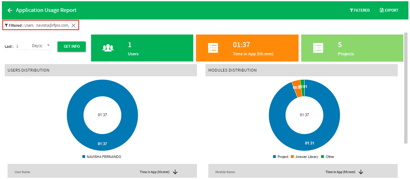This screenshot has height=179, width=410.
Task: Edit the Last number input field
Action: point(22,46)
